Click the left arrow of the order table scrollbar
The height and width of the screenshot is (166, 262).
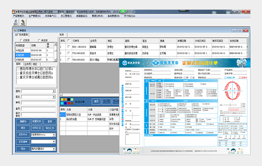pos(61,95)
